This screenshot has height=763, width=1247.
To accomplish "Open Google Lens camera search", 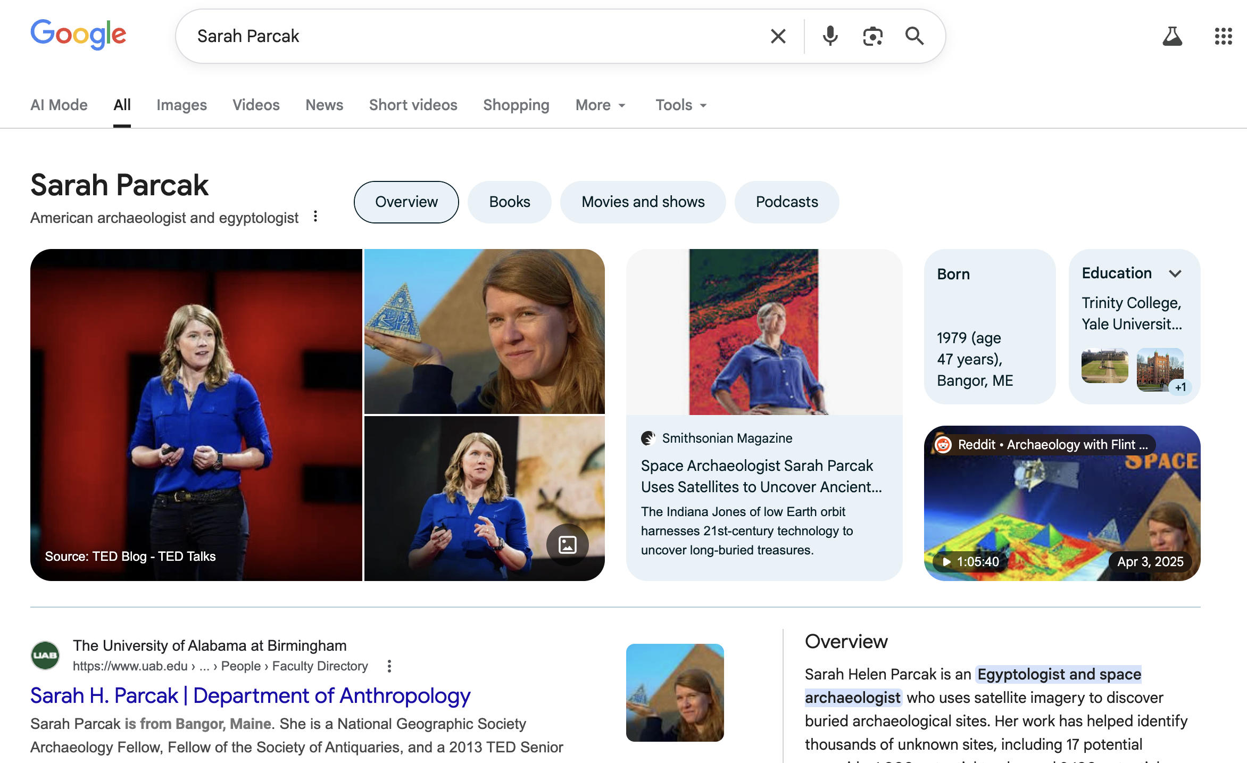I will [x=872, y=36].
